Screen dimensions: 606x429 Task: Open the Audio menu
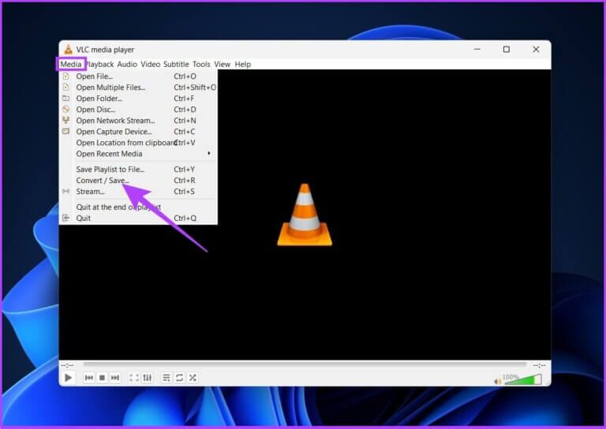pos(127,64)
